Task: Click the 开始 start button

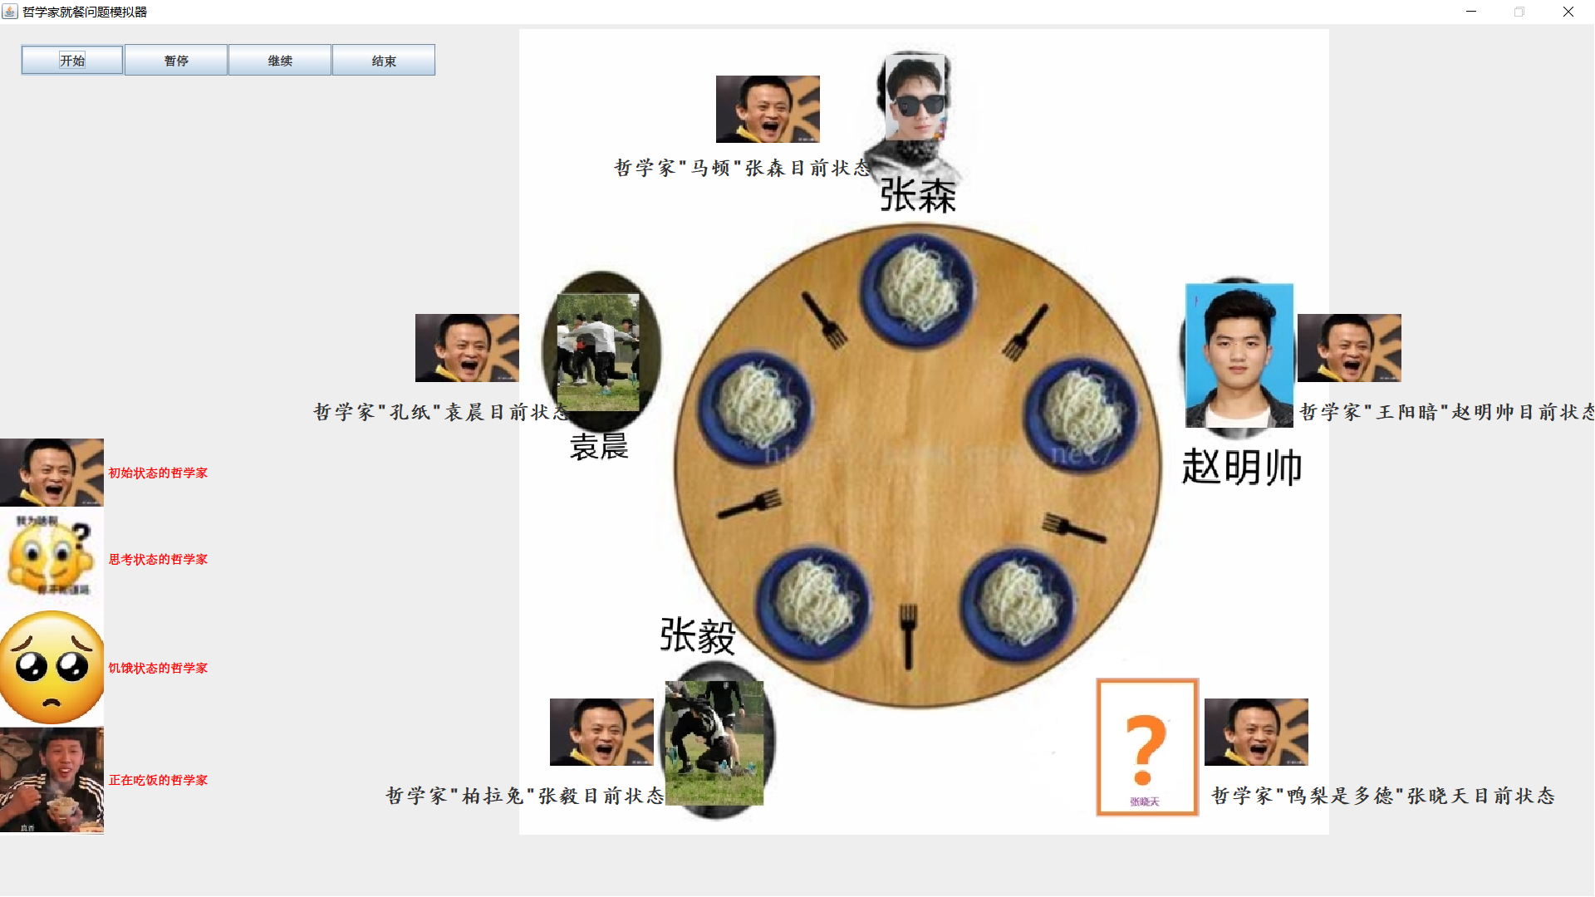Action: 72,61
